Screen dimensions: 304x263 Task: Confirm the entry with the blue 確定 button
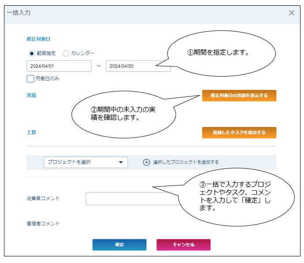(x=119, y=244)
